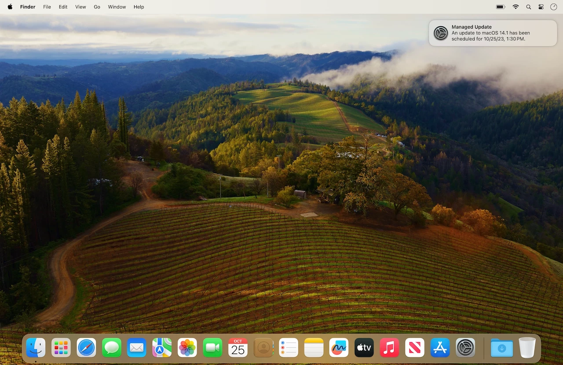Open the Managed Update notification
The height and width of the screenshot is (365, 563).
coord(493,33)
